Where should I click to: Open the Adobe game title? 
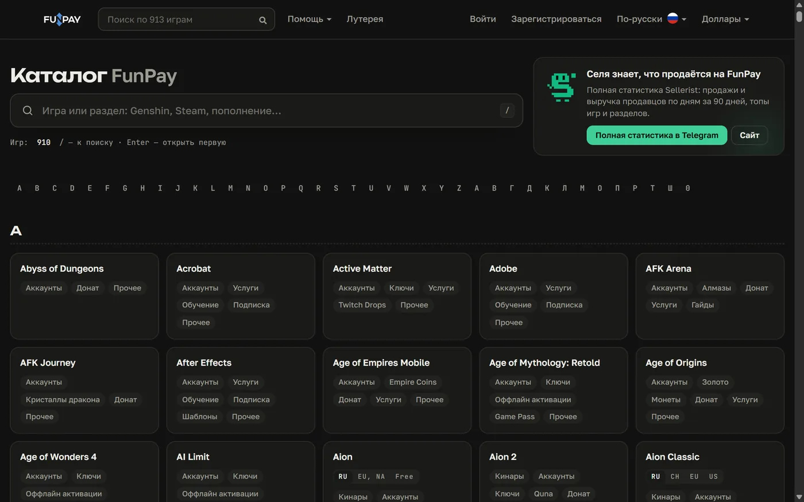coord(503,268)
